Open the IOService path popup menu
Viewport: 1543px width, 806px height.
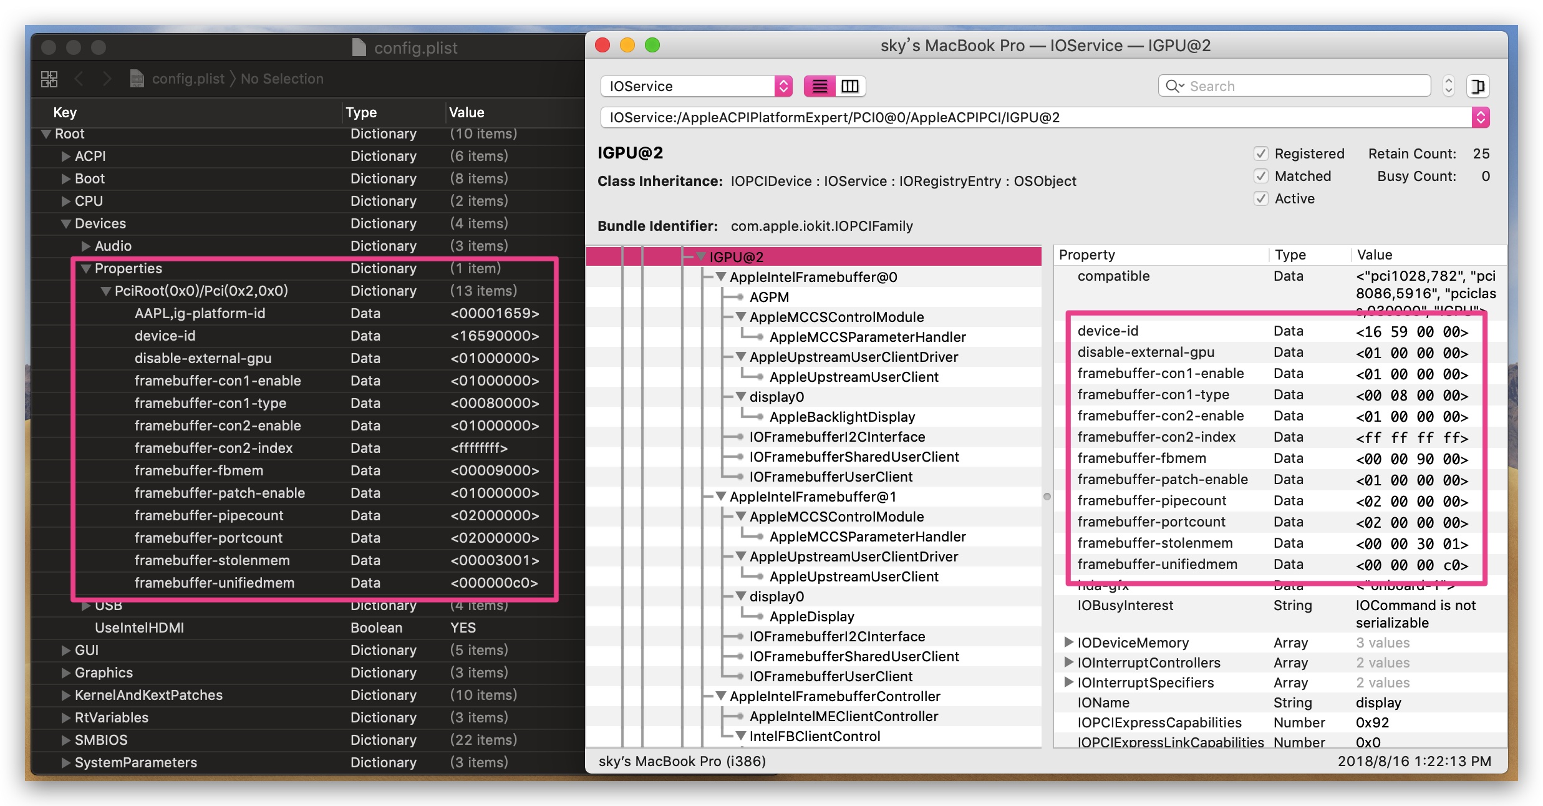click(x=1480, y=117)
